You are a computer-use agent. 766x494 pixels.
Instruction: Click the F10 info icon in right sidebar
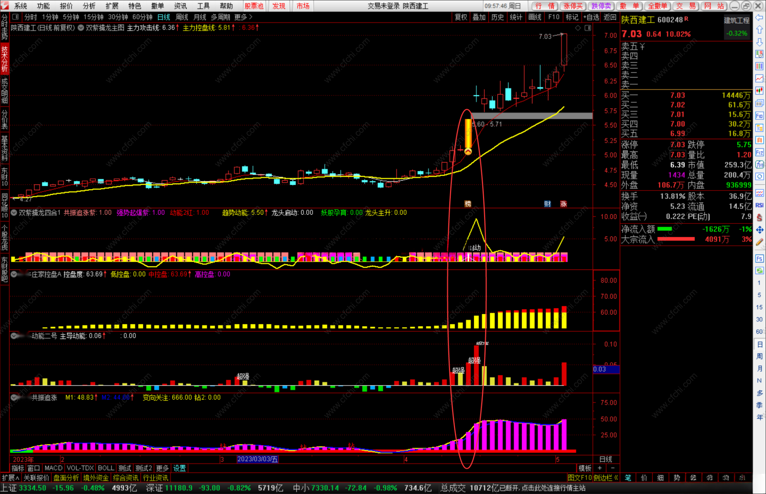click(x=759, y=116)
